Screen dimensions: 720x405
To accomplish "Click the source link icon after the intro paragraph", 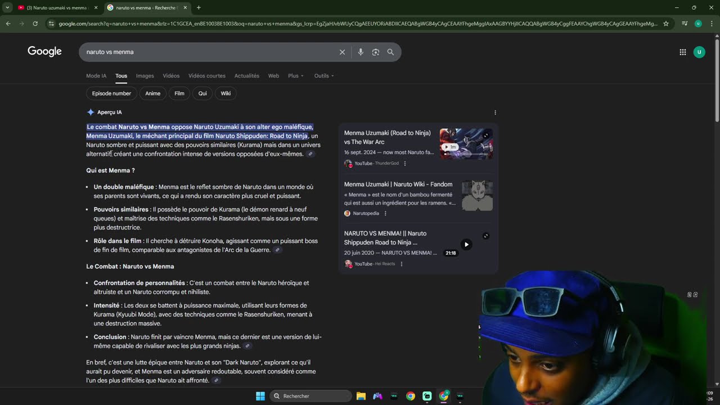I will (x=310, y=154).
